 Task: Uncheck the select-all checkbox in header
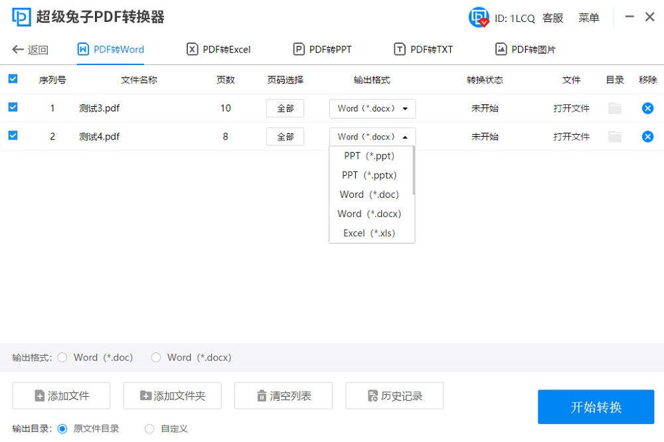[x=13, y=78]
